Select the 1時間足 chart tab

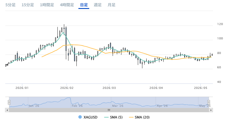pos(47,5)
